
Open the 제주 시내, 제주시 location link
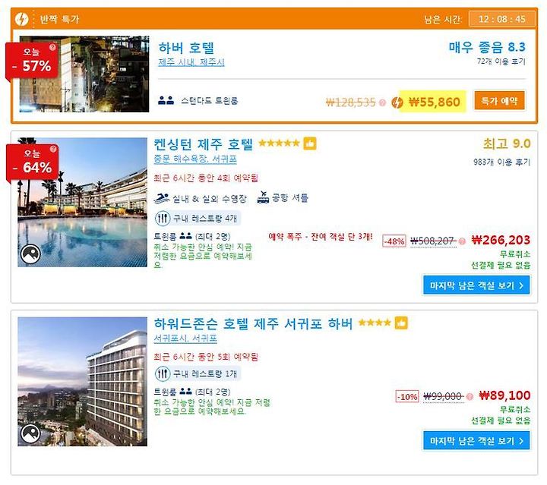click(191, 62)
